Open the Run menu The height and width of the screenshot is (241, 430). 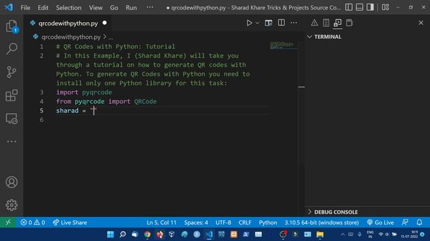(x=131, y=7)
